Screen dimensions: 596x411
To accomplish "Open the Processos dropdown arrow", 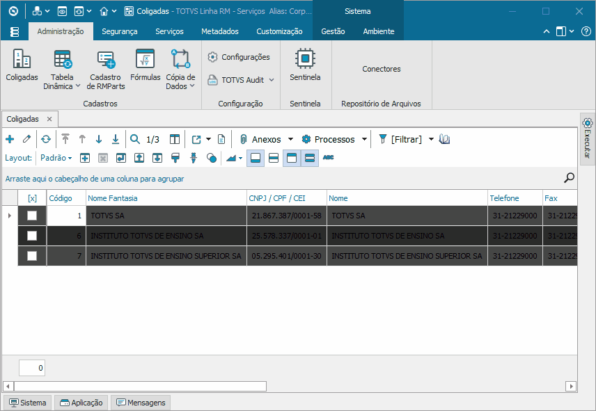I will point(364,139).
